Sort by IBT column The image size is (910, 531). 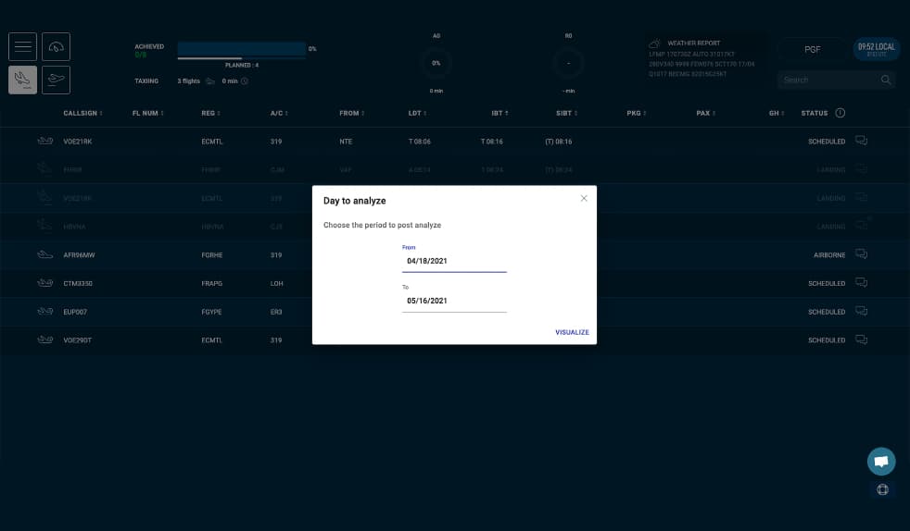click(499, 114)
